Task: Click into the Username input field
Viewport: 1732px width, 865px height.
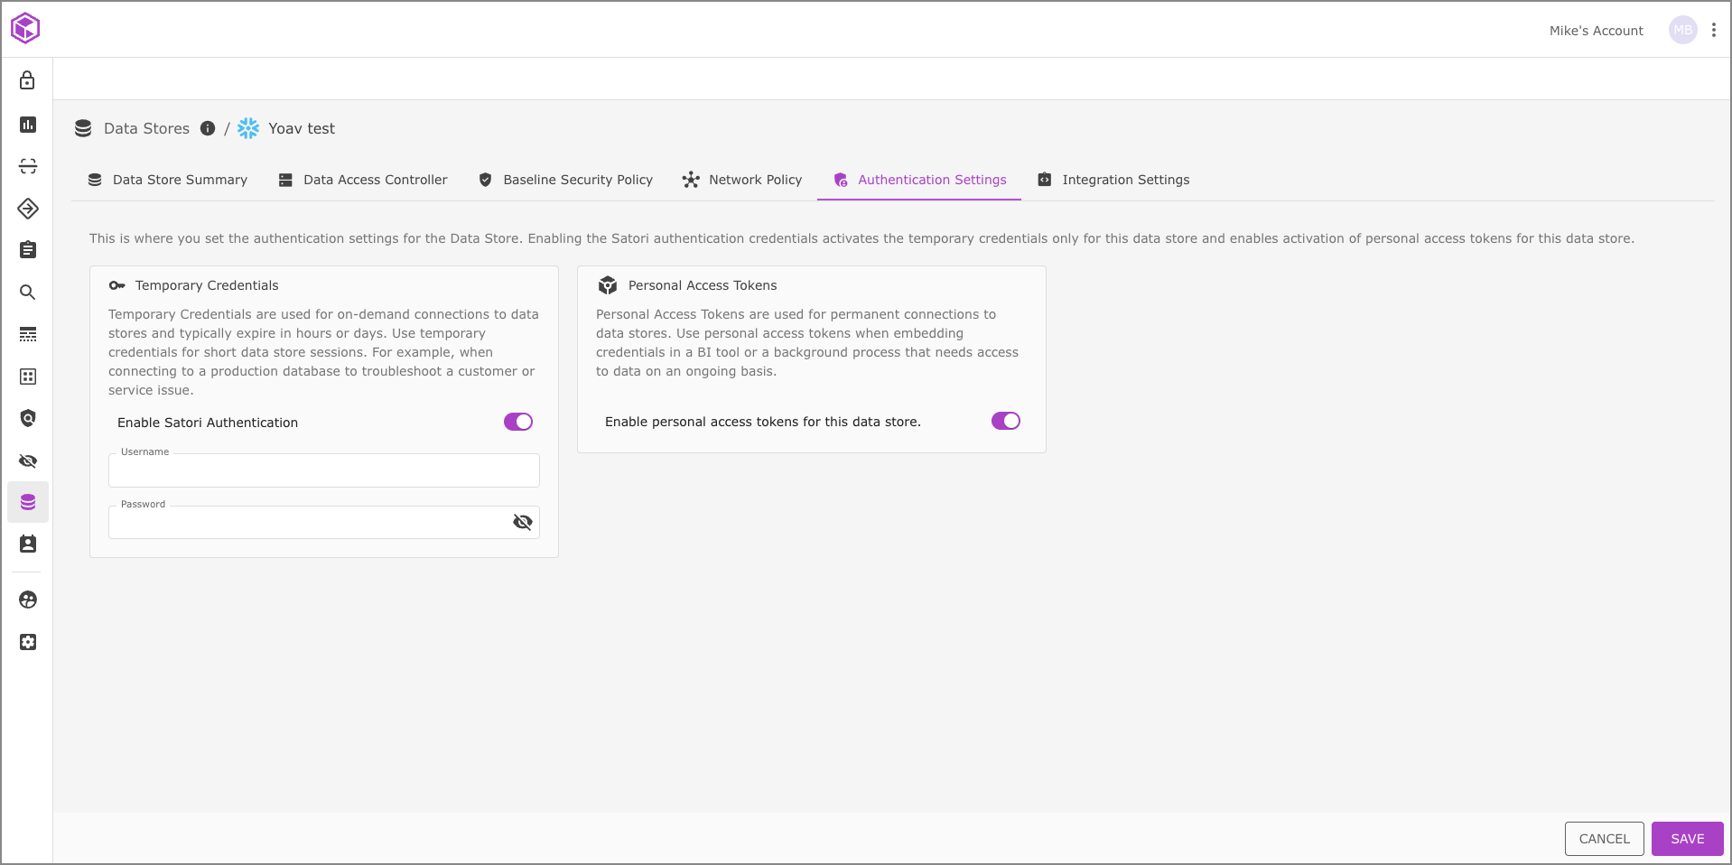Action: click(x=323, y=471)
